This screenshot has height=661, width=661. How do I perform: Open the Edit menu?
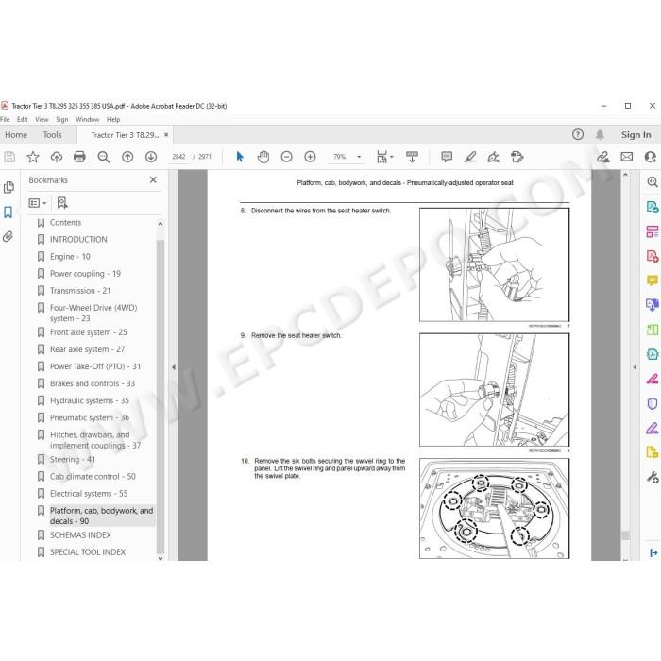coord(23,119)
